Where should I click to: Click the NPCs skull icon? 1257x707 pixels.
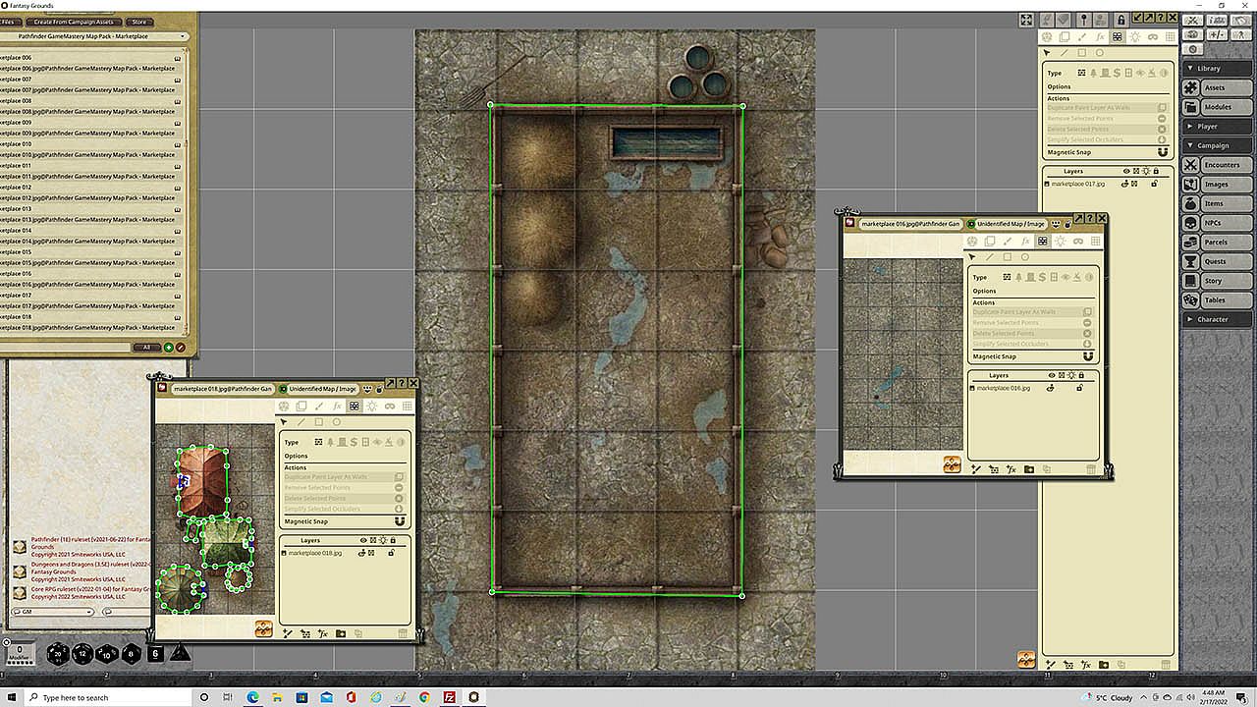pyautogui.click(x=1190, y=223)
